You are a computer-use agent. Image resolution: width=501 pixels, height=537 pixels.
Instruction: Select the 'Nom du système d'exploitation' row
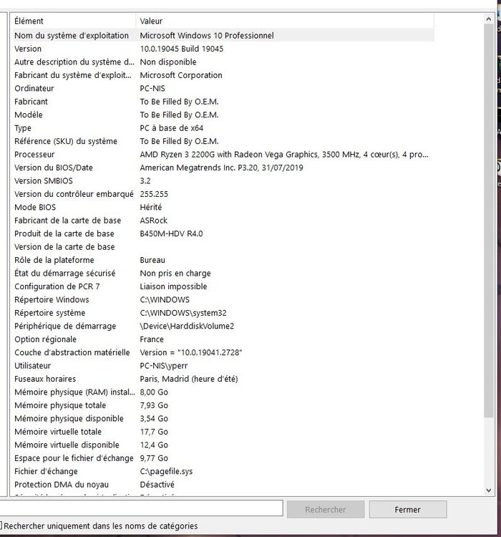(72, 35)
